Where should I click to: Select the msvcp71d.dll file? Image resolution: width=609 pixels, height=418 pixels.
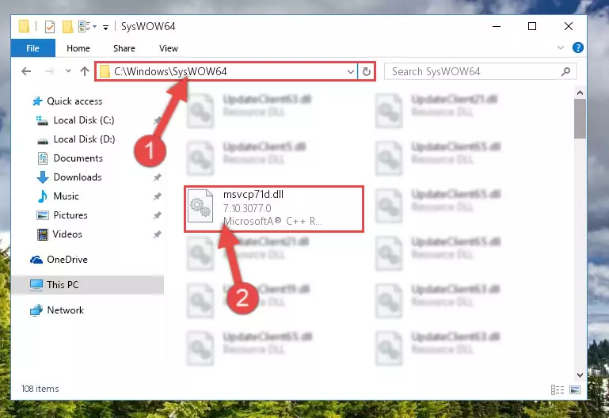pyautogui.click(x=273, y=209)
